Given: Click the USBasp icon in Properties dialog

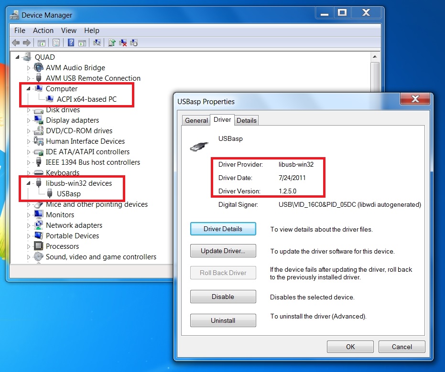Looking at the screenshot, I should point(199,147).
